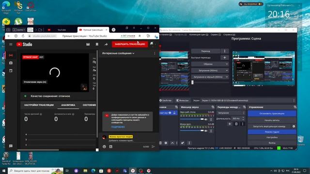The height and width of the screenshot is (174, 310).
Task: Click the Подробнее link in chat notice
Action: pyautogui.click(x=118, y=127)
